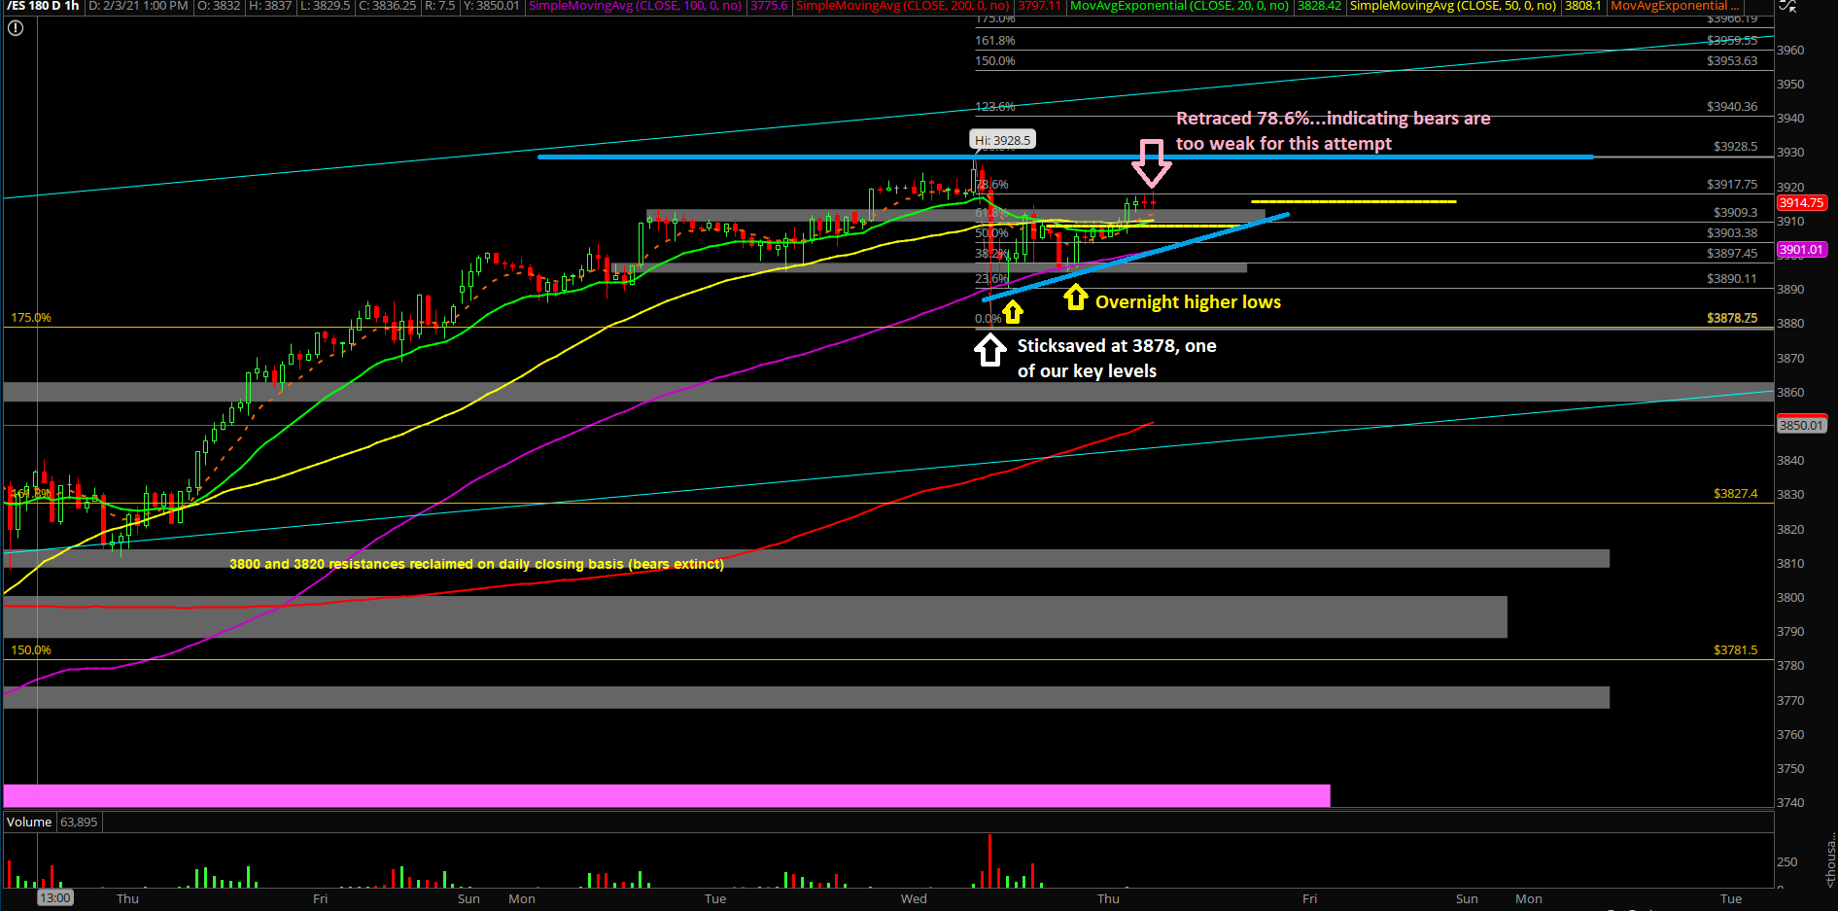Click the magenta 3901.01 price tag
Image resolution: width=1838 pixels, height=911 pixels.
coord(1801,250)
